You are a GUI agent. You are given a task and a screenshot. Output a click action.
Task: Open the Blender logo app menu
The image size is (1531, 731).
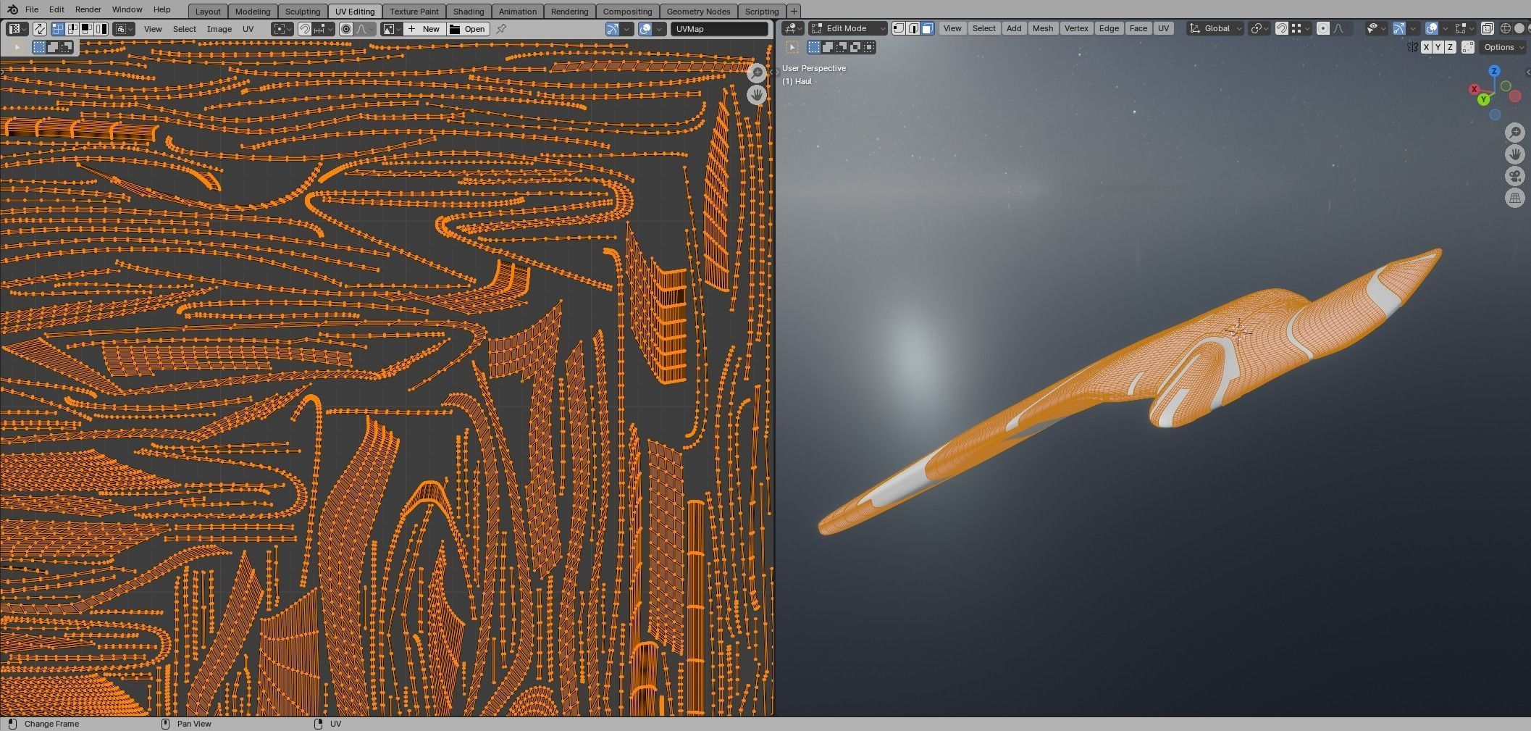[12, 9]
